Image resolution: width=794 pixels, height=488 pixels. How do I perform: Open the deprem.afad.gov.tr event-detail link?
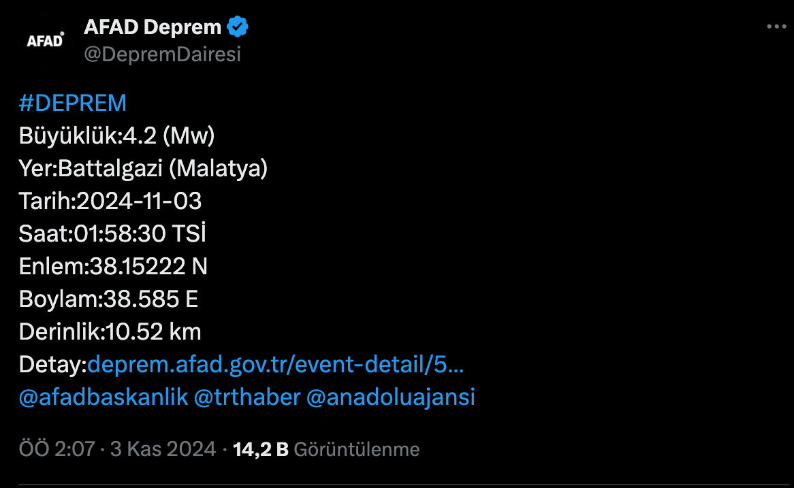click(x=276, y=365)
